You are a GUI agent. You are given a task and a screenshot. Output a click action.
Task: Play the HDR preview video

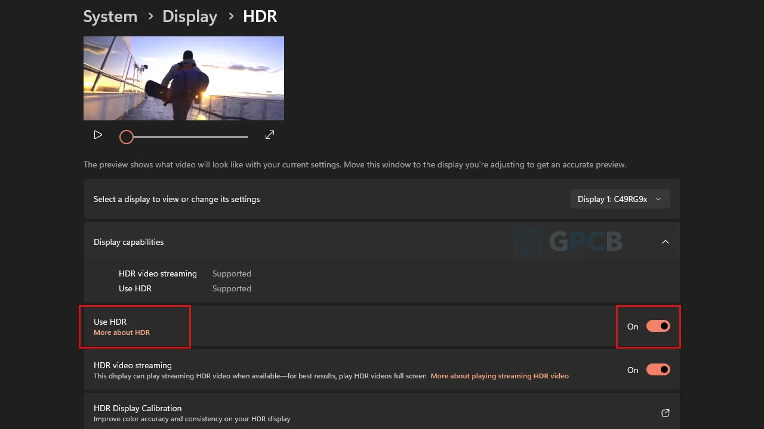click(x=98, y=135)
